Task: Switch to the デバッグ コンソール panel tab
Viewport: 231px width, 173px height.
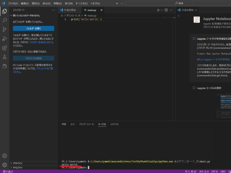Action: point(87,124)
